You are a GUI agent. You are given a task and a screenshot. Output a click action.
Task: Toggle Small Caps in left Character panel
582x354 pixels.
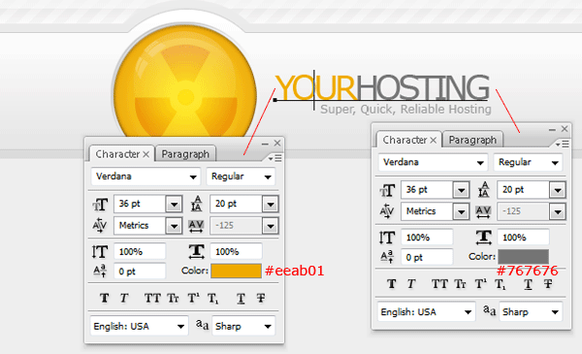coord(173,298)
